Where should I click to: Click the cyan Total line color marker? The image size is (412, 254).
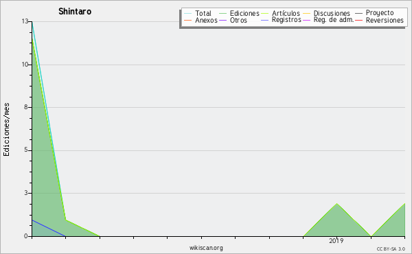(188, 14)
